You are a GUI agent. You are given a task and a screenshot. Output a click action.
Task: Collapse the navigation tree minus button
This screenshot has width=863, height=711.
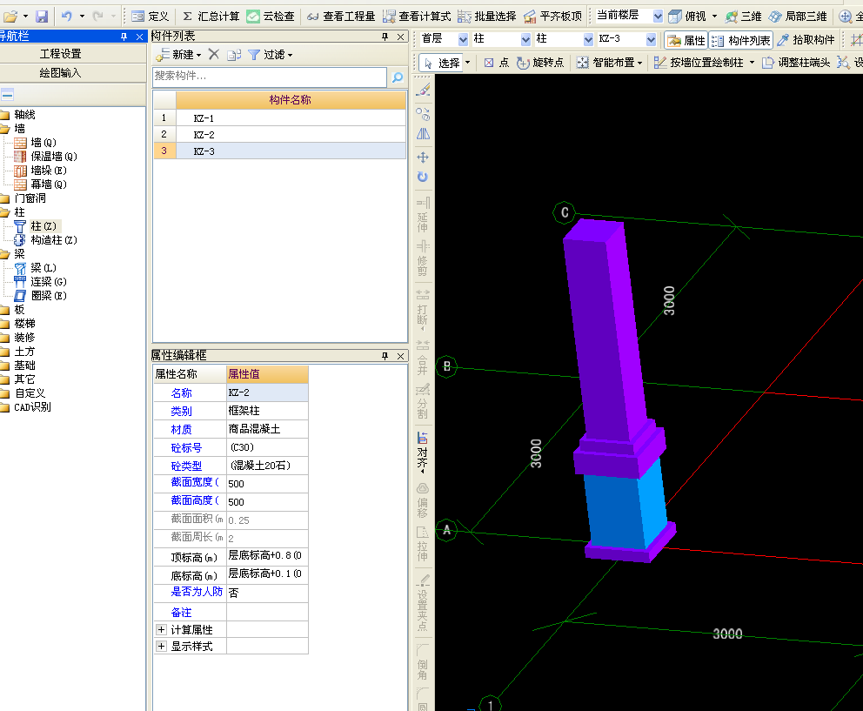click(x=7, y=95)
